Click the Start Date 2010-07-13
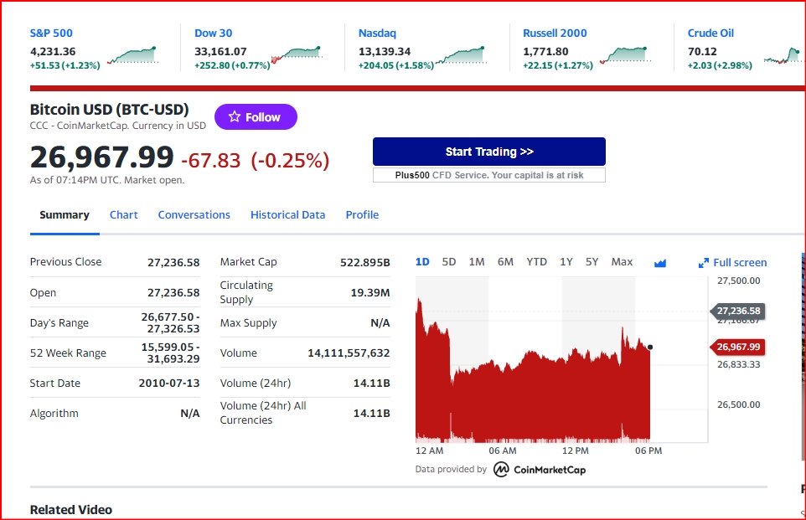 point(169,383)
